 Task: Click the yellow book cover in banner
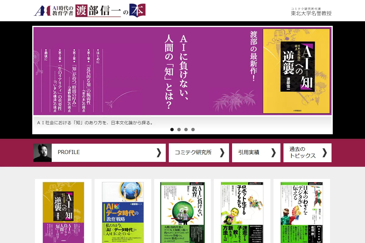[x=296, y=71]
